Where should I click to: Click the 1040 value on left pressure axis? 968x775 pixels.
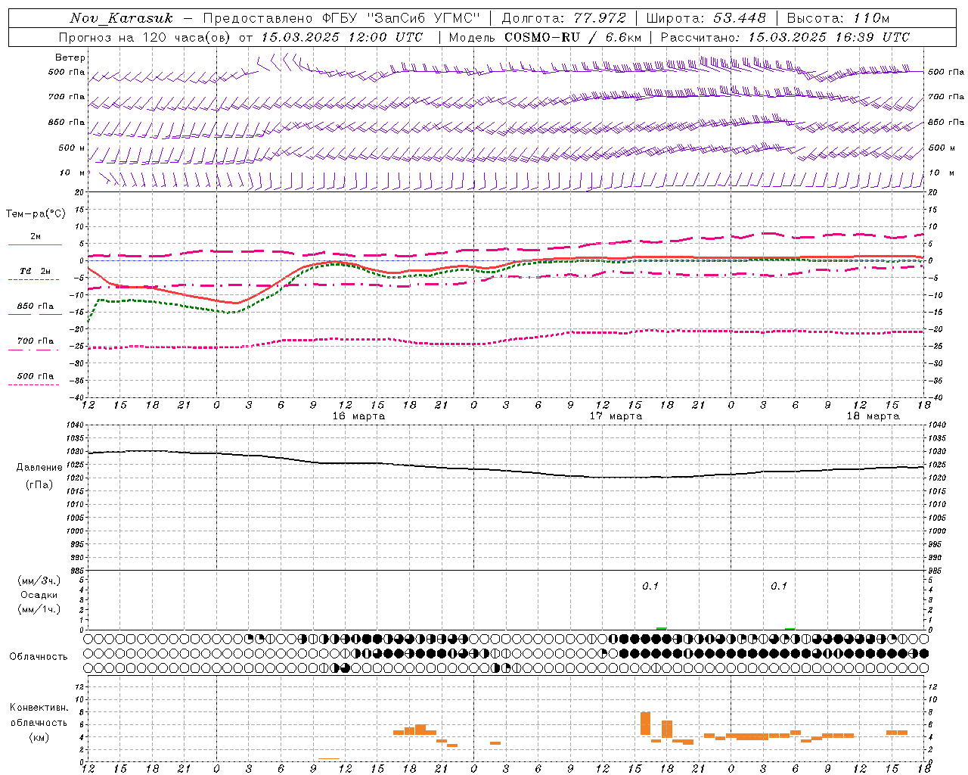coord(74,425)
